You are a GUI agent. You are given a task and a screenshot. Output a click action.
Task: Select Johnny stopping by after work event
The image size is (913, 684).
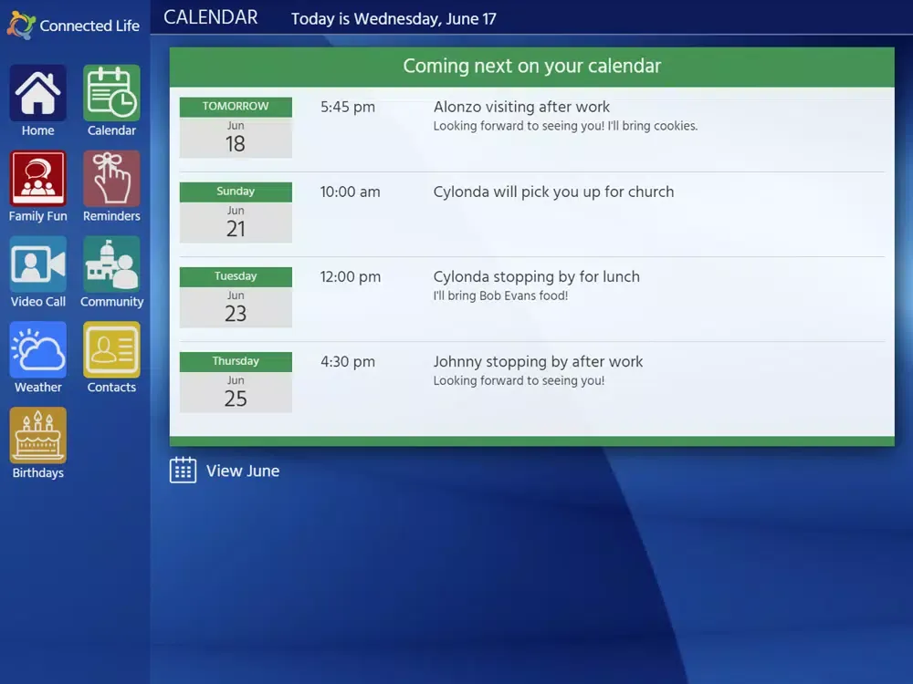click(538, 361)
